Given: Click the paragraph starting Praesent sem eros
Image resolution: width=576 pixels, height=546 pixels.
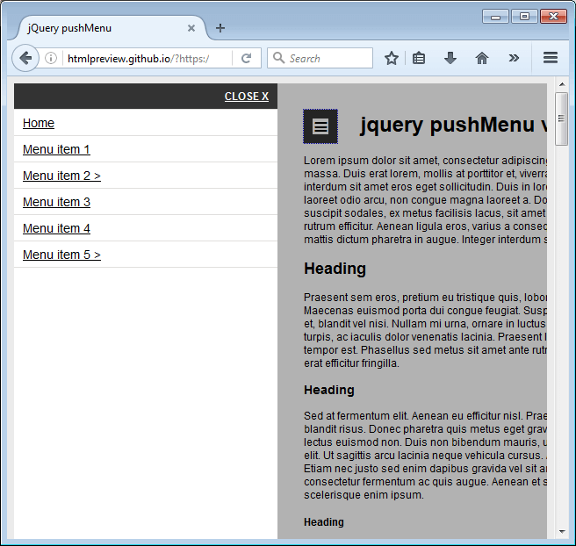Looking at the screenshot, I should [425, 330].
